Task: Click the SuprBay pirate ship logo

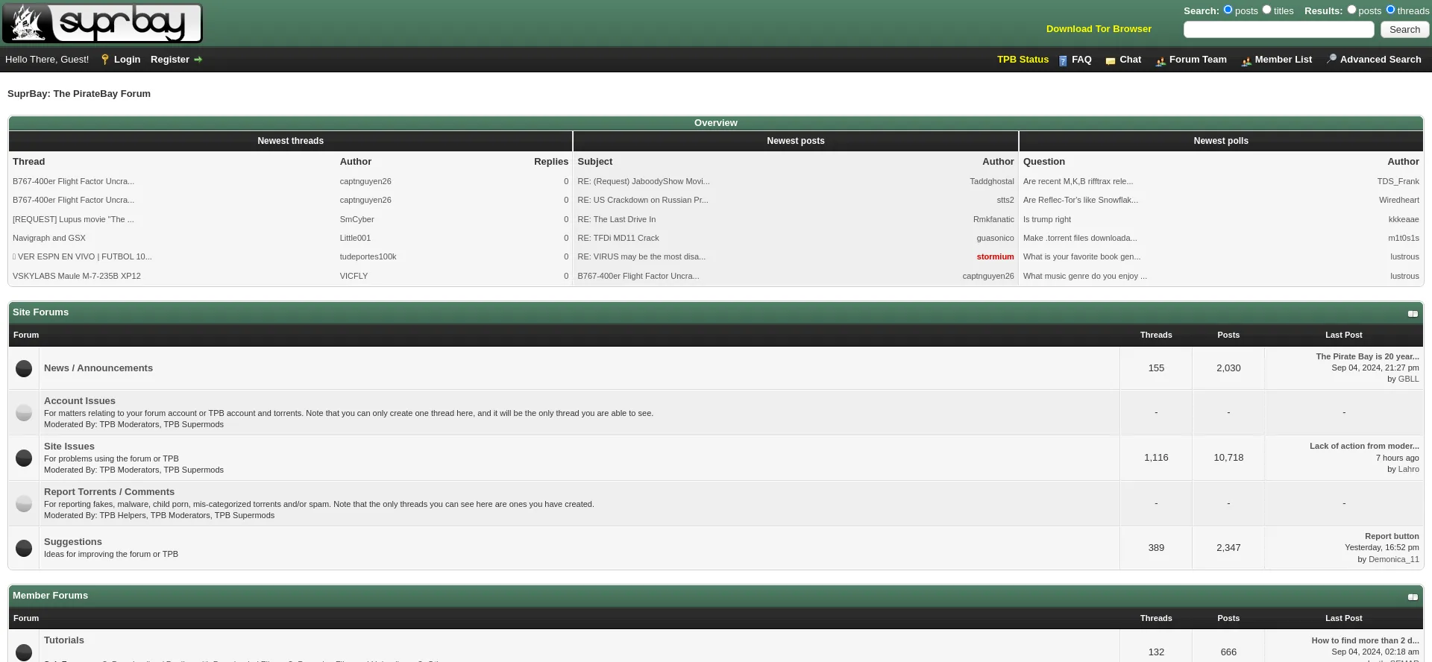Action: click(101, 23)
